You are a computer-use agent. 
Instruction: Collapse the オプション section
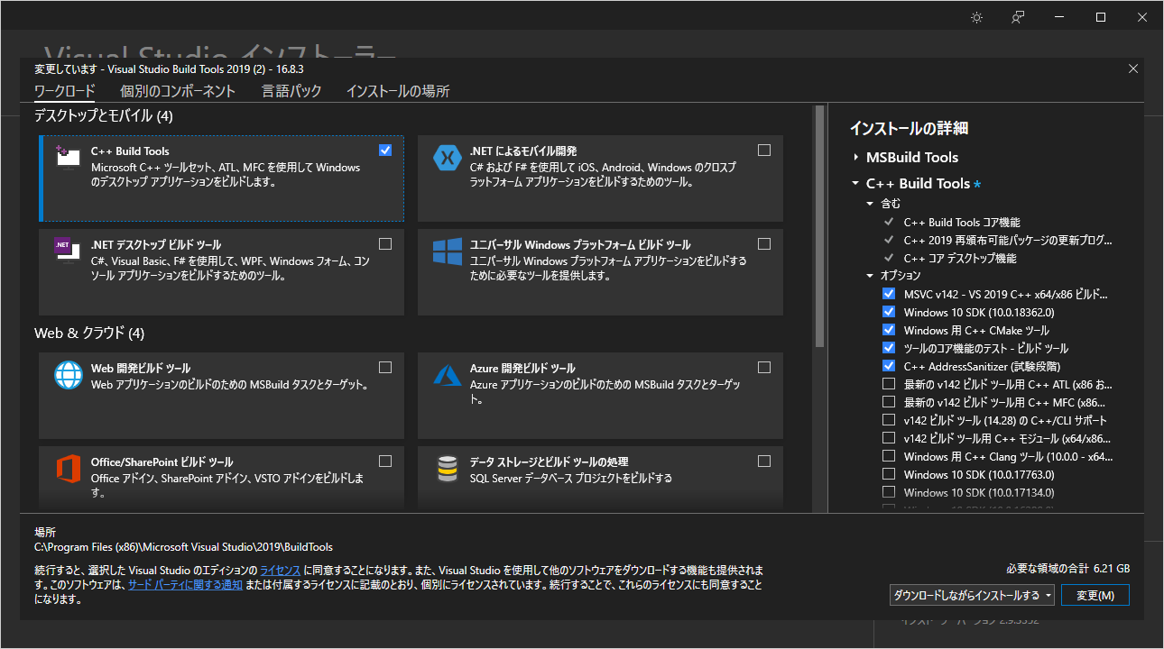point(871,276)
